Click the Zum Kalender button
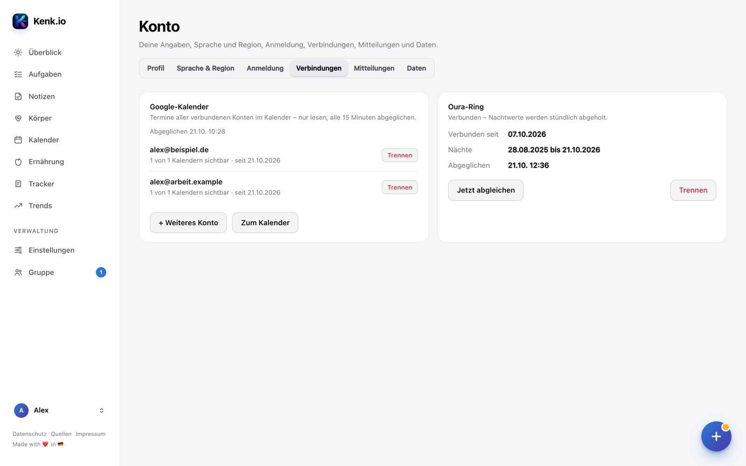Image resolution: width=746 pixels, height=466 pixels. click(265, 223)
